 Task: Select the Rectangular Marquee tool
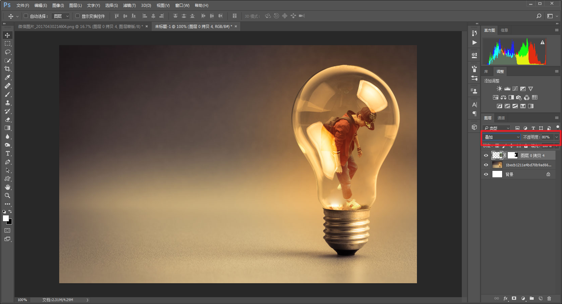tap(7, 44)
